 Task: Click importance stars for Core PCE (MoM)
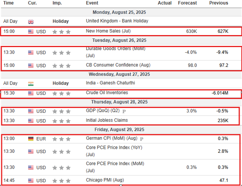click(61, 168)
